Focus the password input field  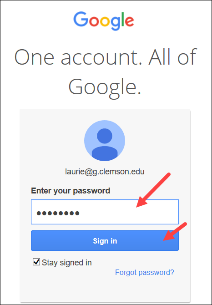click(x=105, y=212)
